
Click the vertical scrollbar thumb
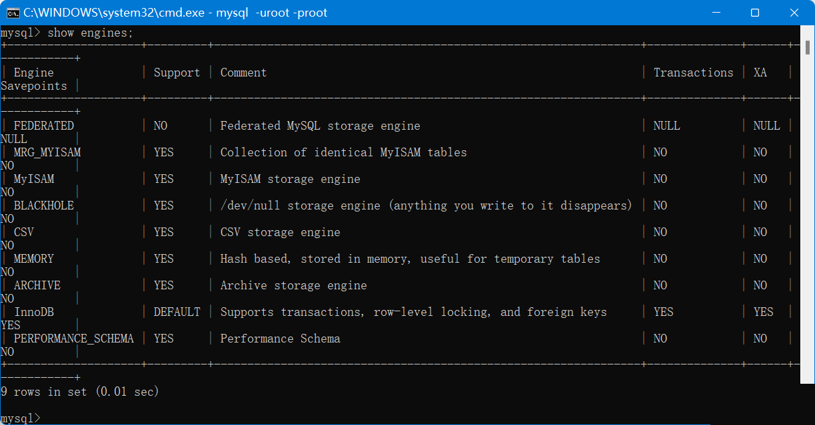[x=807, y=213]
